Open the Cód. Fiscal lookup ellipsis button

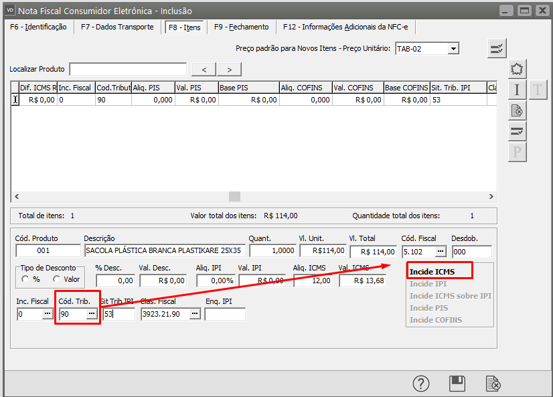tap(440, 251)
